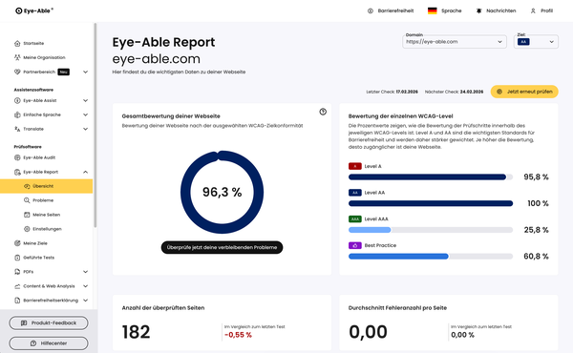Expand Content & Web Analysis chevron
The height and width of the screenshot is (353, 573).
(x=85, y=286)
